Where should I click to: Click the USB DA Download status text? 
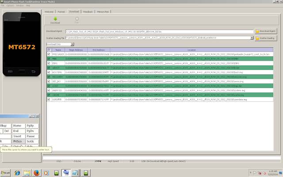164,161
